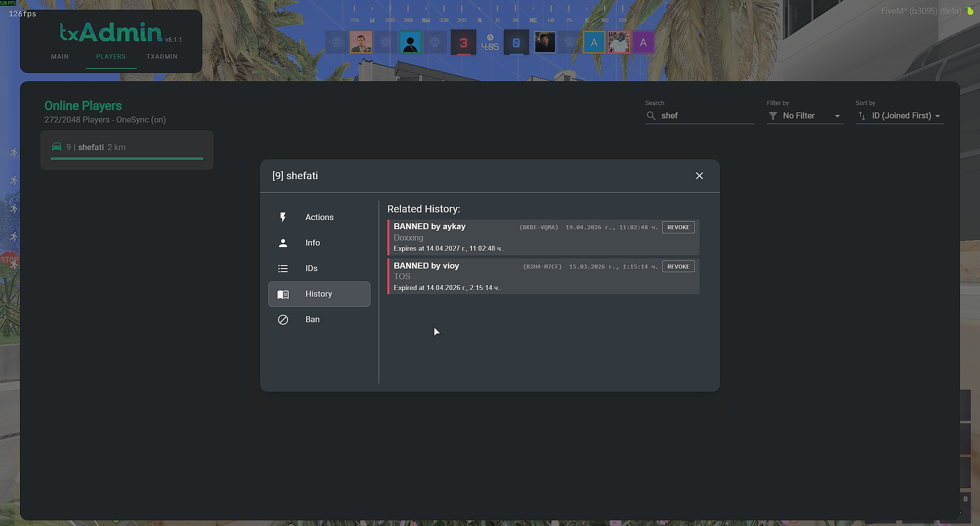Revoke the ban issued by aykay
Viewport: 980px width, 526px height.
point(679,227)
